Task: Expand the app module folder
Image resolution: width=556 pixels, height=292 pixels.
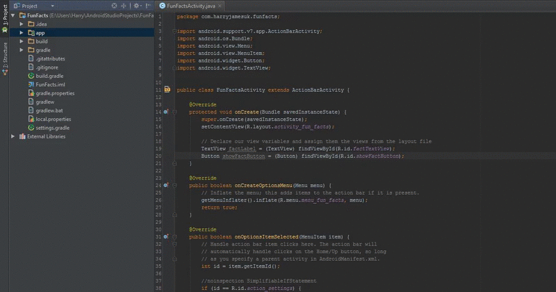Action: point(22,33)
